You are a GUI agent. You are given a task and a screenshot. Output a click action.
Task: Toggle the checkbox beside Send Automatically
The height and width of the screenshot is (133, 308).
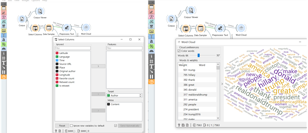(115, 126)
